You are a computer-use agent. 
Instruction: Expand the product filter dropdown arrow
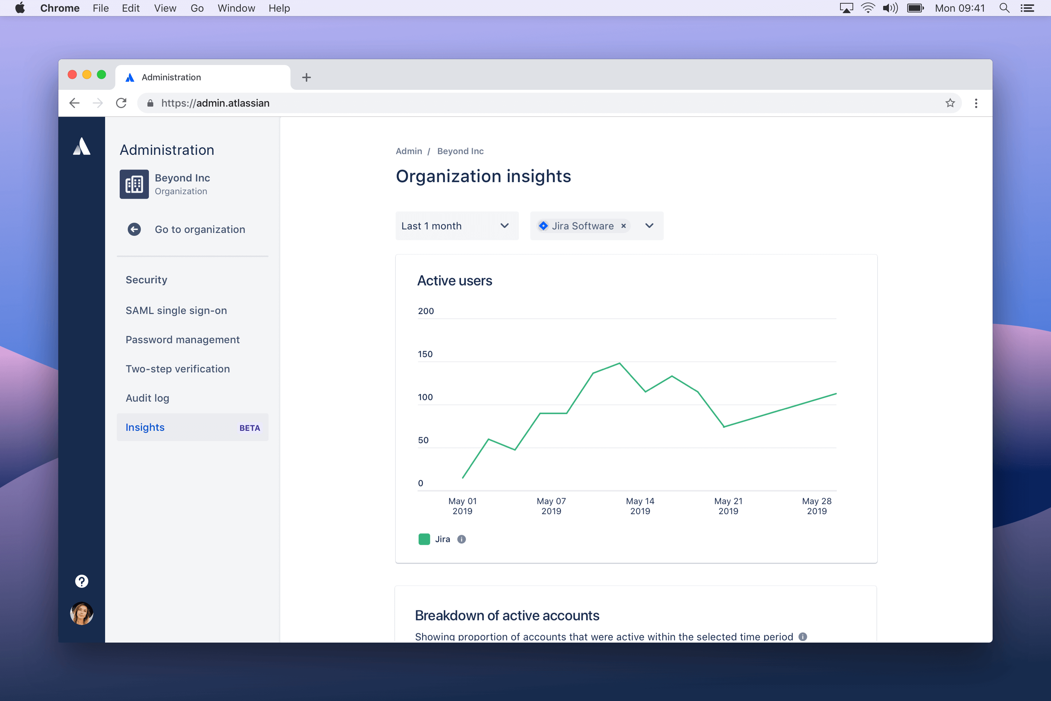(x=650, y=226)
